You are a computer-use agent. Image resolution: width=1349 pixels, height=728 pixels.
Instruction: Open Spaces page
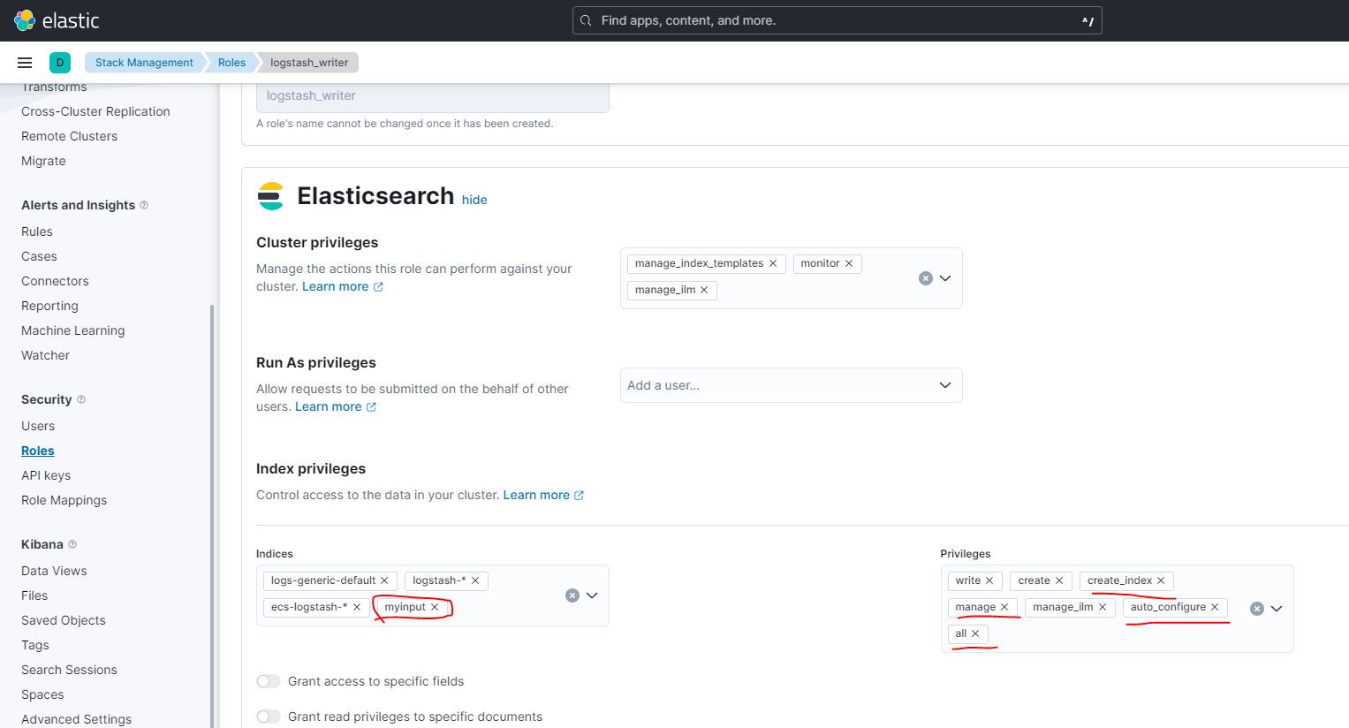pos(42,694)
